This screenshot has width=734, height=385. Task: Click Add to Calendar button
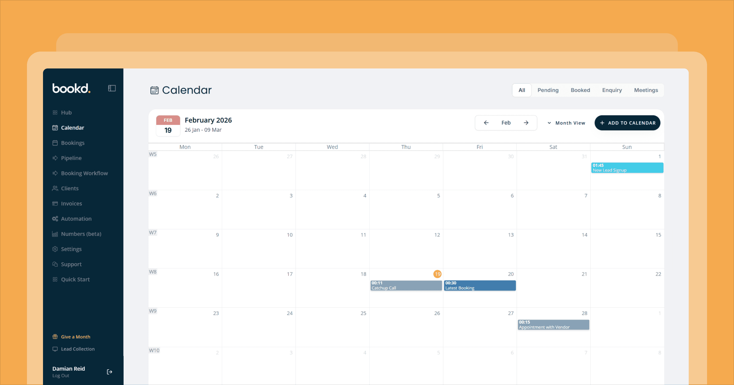pyautogui.click(x=627, y=123)
